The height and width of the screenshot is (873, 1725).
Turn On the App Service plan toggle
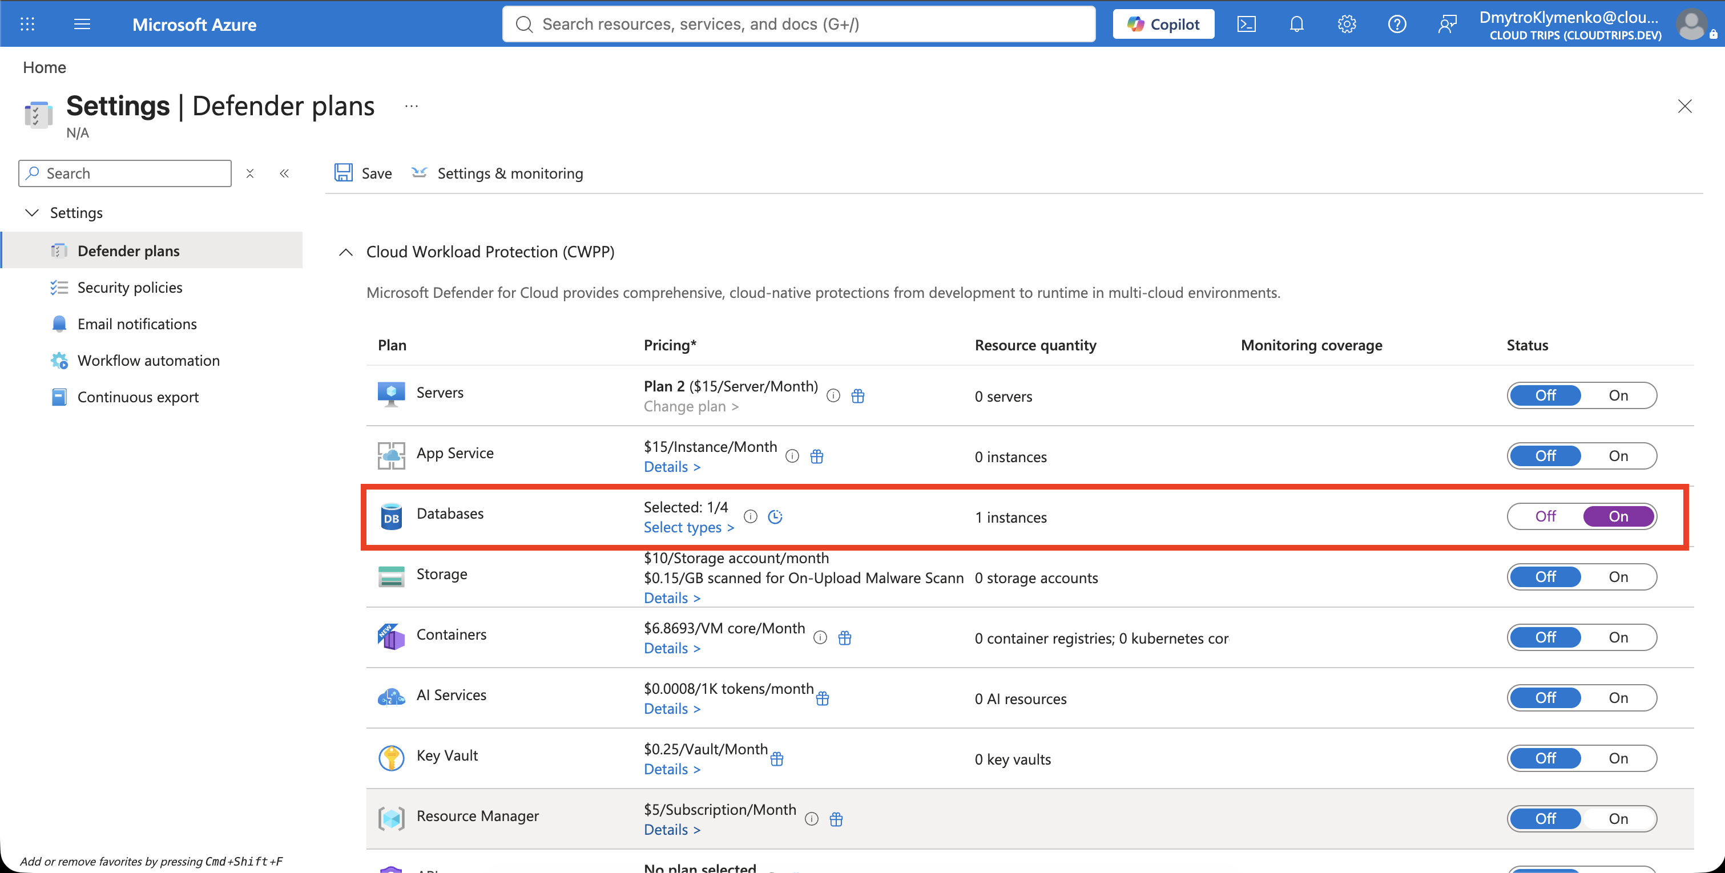pos(1618,455)
